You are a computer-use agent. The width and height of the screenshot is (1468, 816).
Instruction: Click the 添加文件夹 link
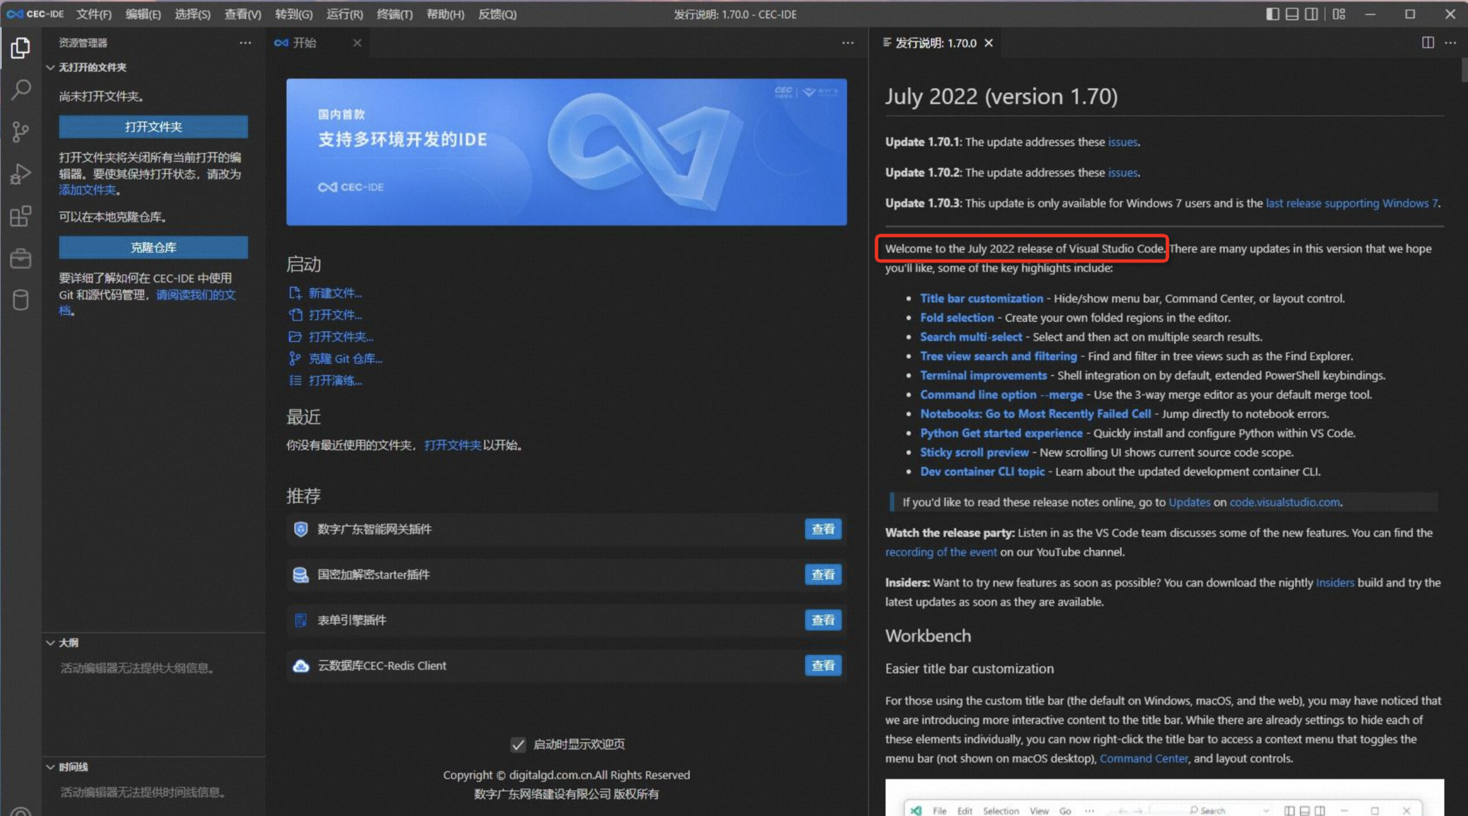87,190
